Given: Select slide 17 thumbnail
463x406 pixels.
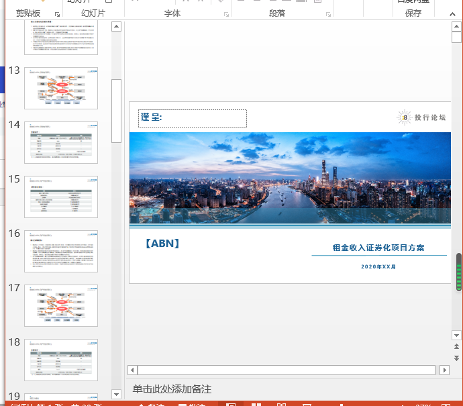Looking at the screenshot, I should pos(61,305).
